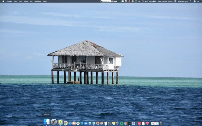
Task: Launch Spotify from the Dock
Action: (122, 123)
